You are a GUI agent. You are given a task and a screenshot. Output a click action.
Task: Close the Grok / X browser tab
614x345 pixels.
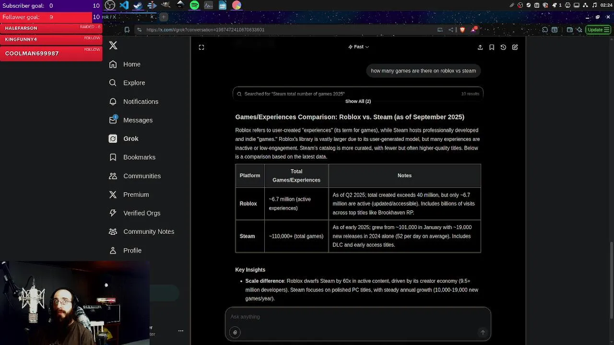point(152,17)
